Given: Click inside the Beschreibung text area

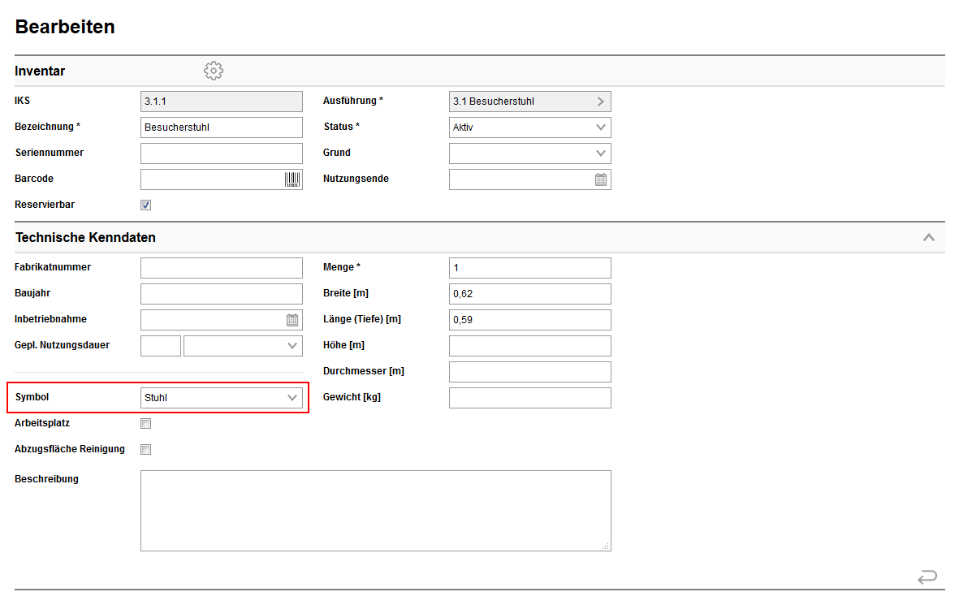Looking at the screenshot, I should (x=375, y=511).
